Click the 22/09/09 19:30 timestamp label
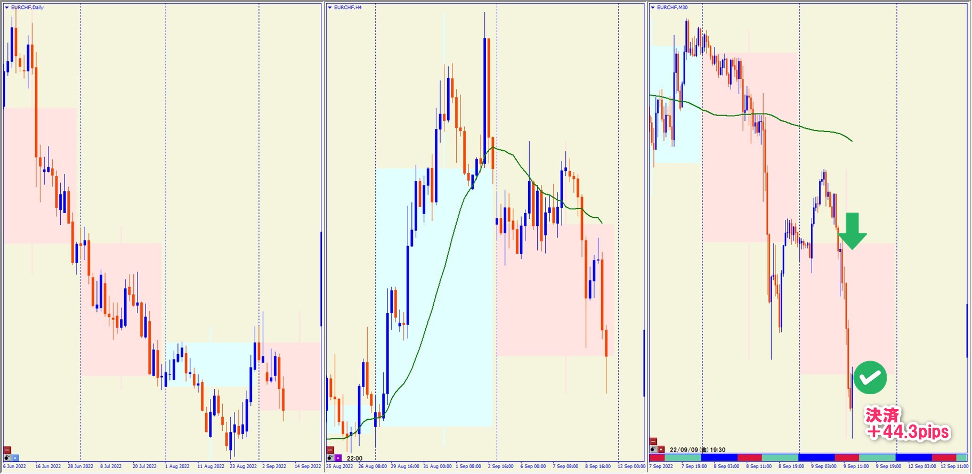This screenshot has height=474, width=972. (698, 450)
